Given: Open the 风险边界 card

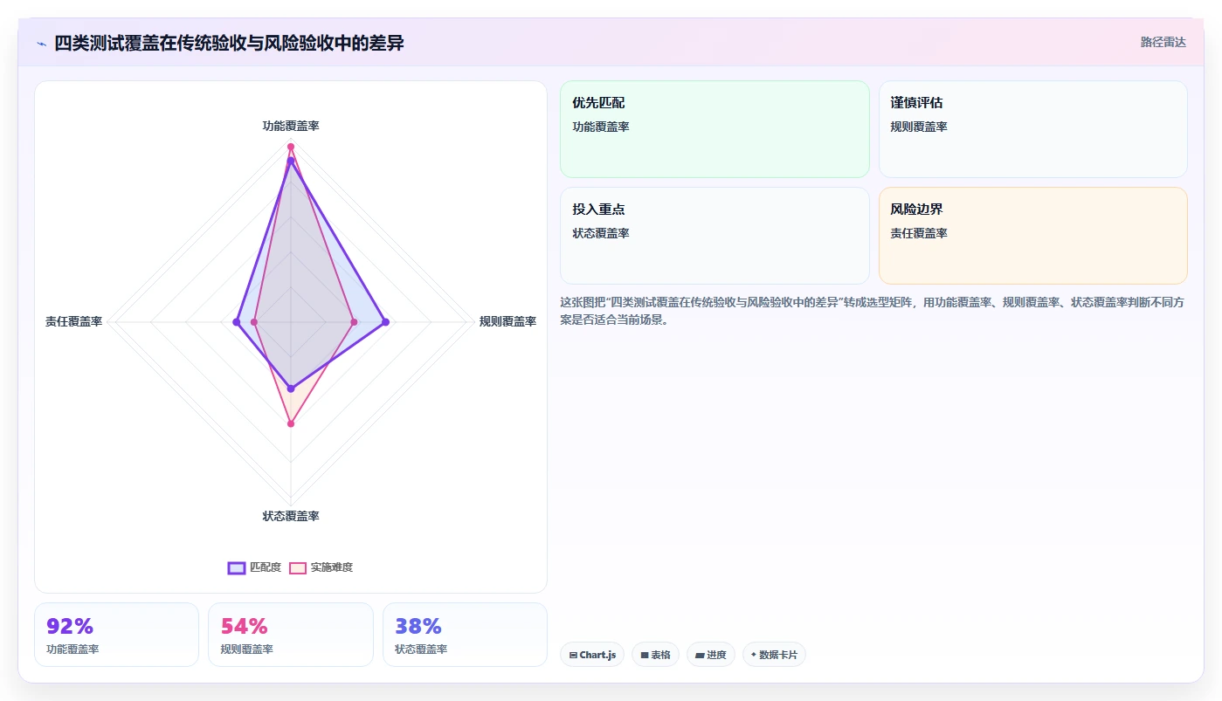Looking at the screenshot, I should point(1032,236).
